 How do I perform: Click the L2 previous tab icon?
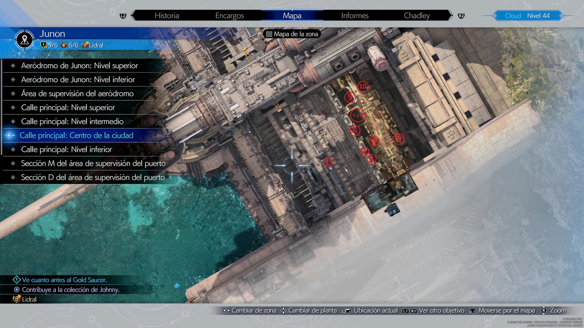(123, 16)
